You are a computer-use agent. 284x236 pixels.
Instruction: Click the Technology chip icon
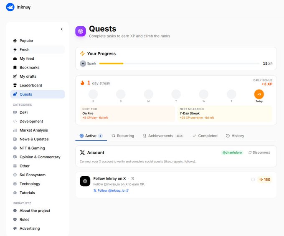click(x=15, y=184)
